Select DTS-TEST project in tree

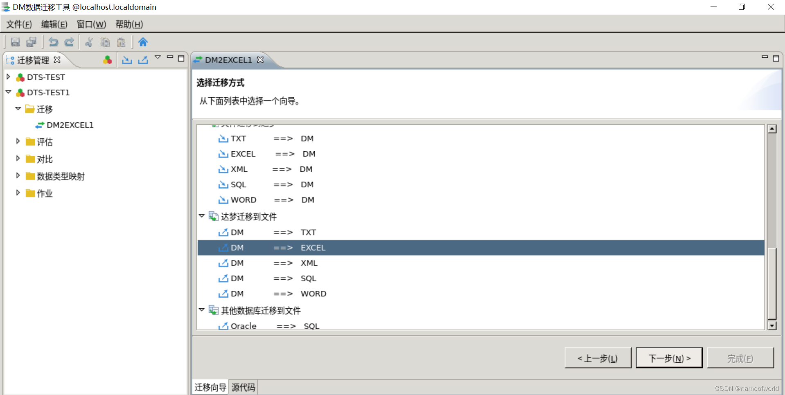coord(46,77)
